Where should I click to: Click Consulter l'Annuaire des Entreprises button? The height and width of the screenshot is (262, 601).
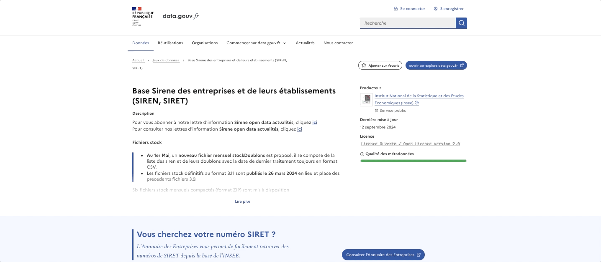[383, 254]
